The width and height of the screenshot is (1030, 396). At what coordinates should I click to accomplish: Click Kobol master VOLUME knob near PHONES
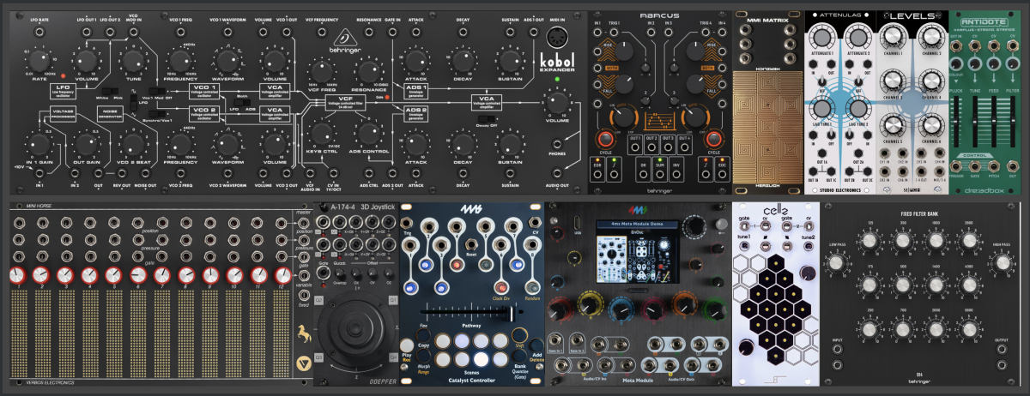click(x=557, y=102)
